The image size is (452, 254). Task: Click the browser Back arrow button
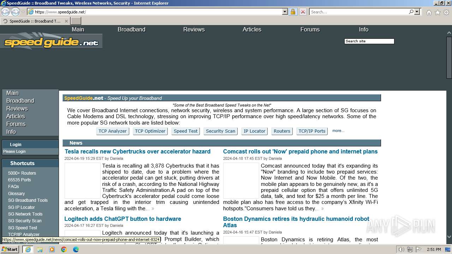tap(6, 12)
